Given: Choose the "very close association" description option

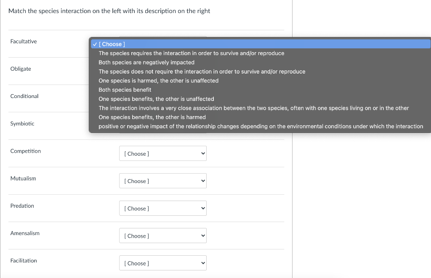Looking at the screenshot, I should (254, 108).
